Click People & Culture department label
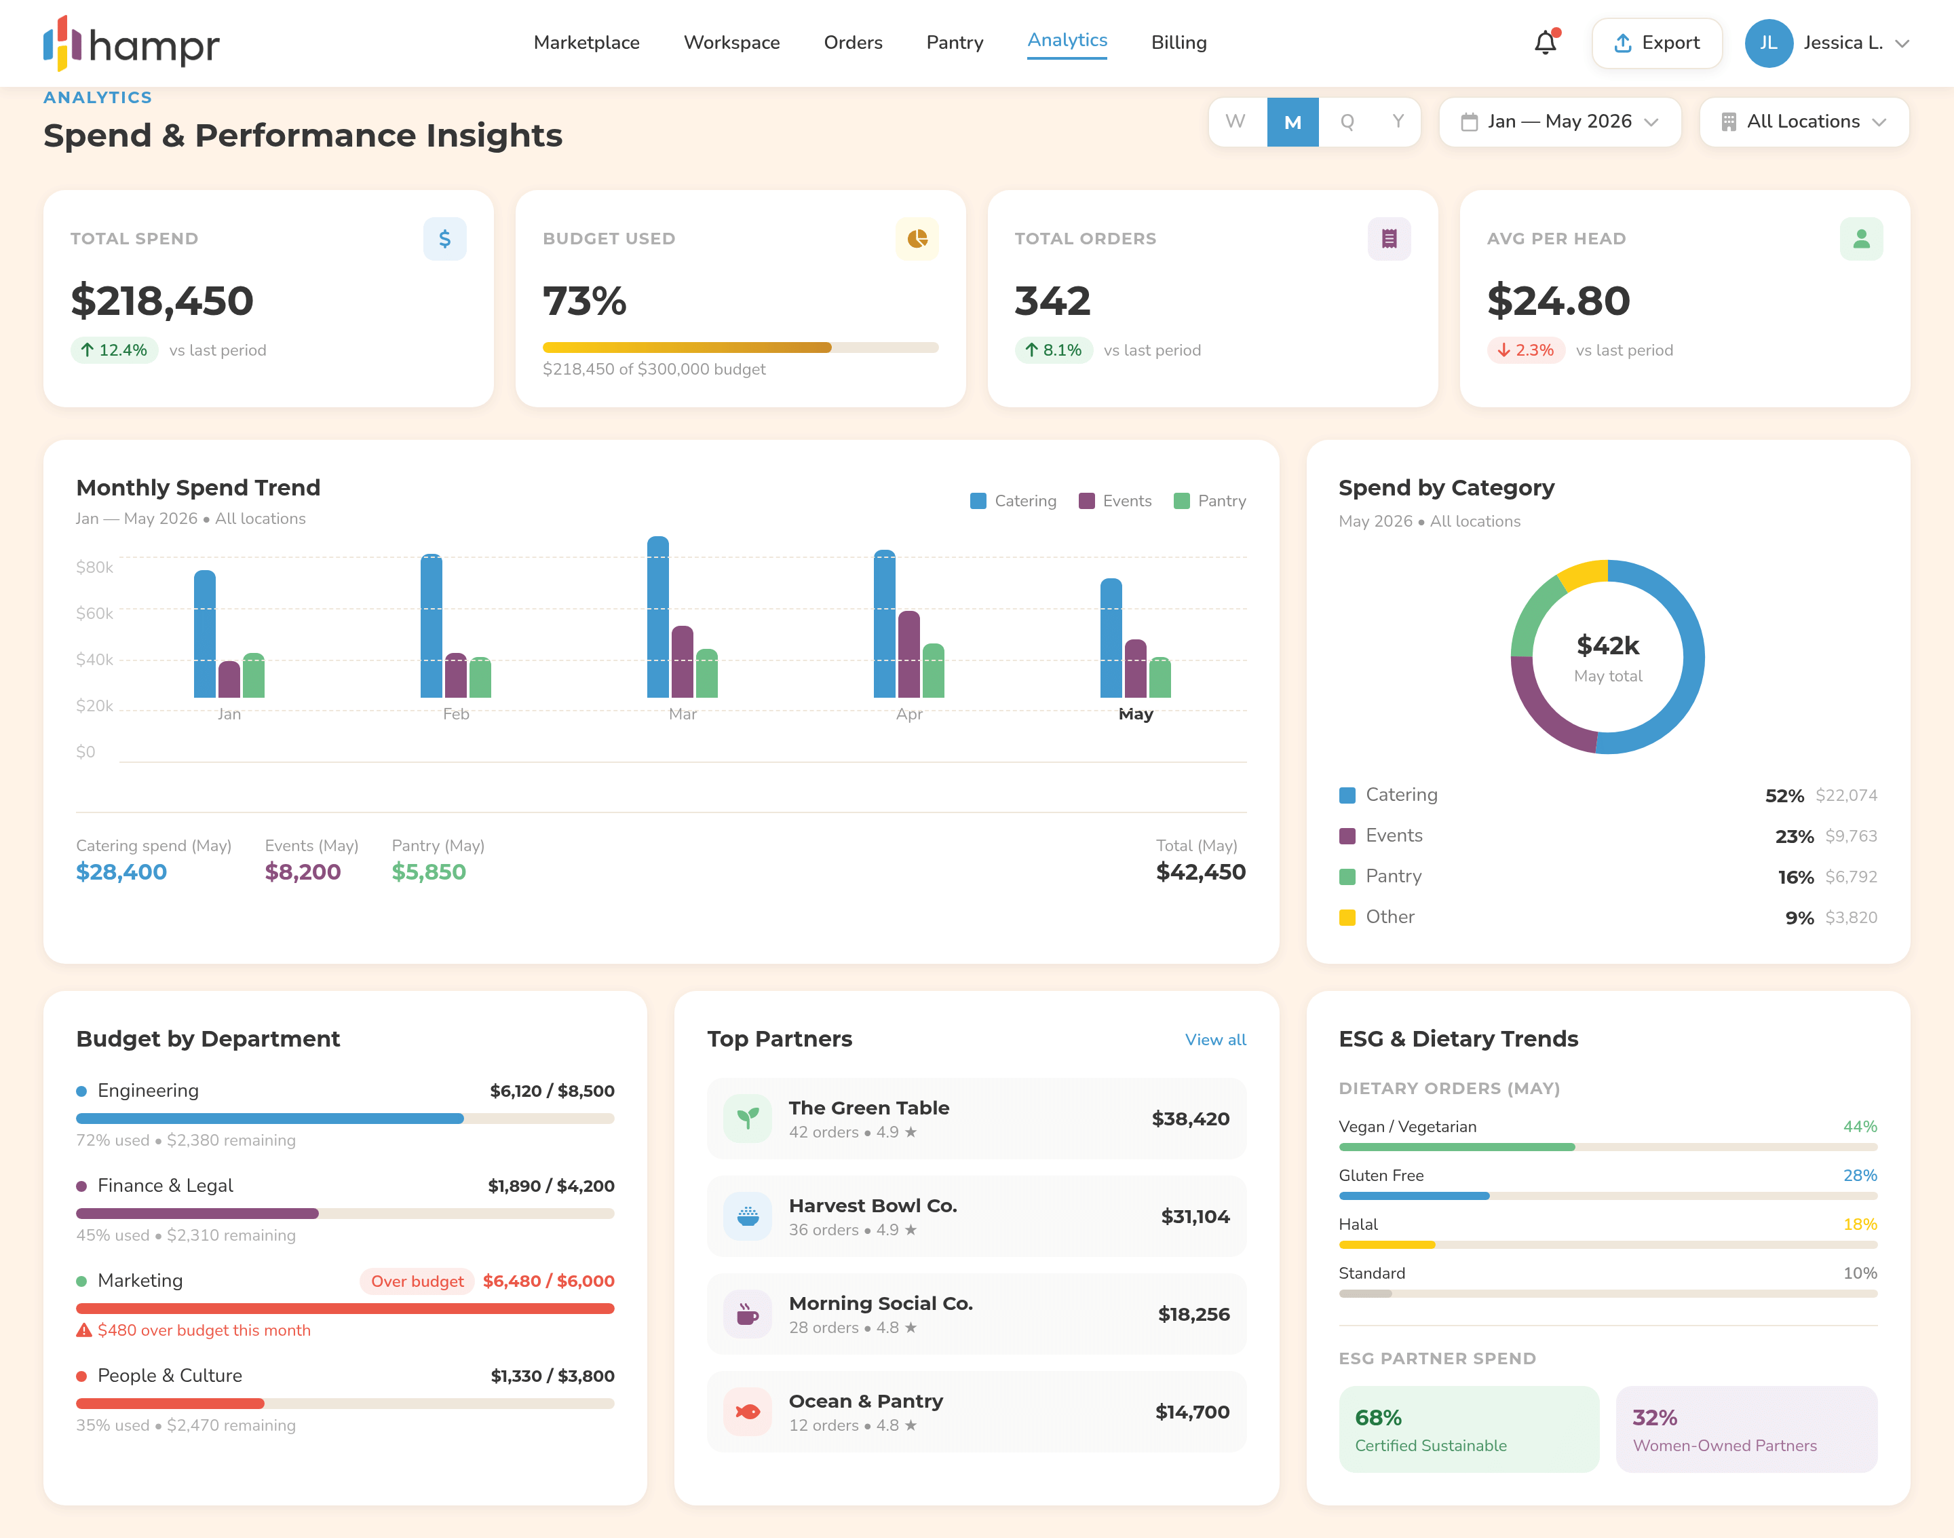 169,1376
